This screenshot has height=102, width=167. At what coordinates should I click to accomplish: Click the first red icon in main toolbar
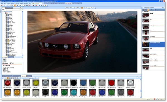tap(2, 6)
